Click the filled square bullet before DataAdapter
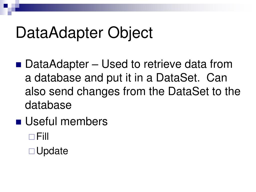 18,65
